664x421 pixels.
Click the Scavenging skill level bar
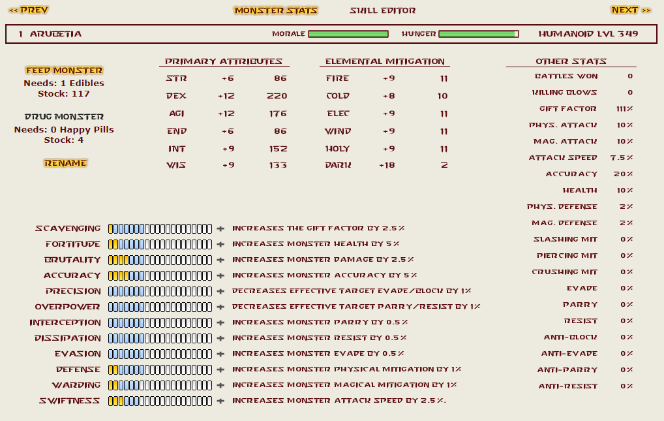pyautogui.click(x=160, y=228)
